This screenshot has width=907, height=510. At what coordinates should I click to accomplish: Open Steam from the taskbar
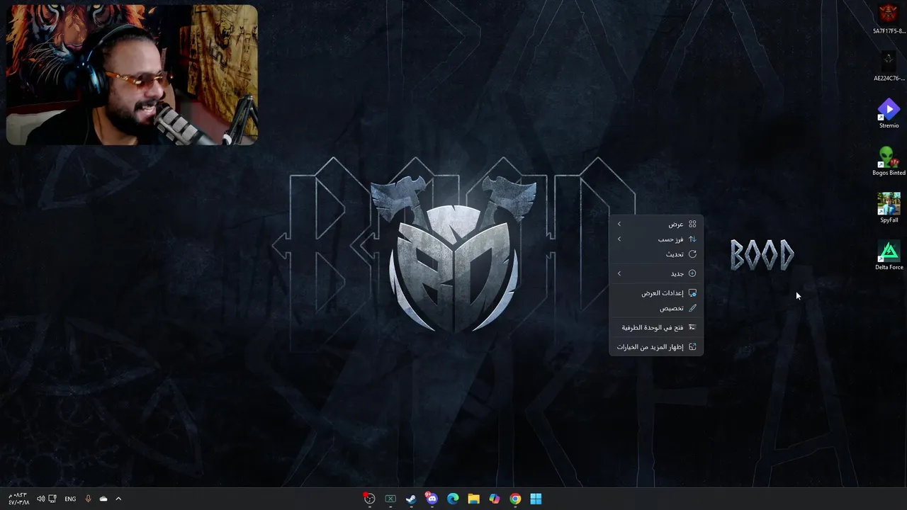pyautogui.click(x=411, y=499)
